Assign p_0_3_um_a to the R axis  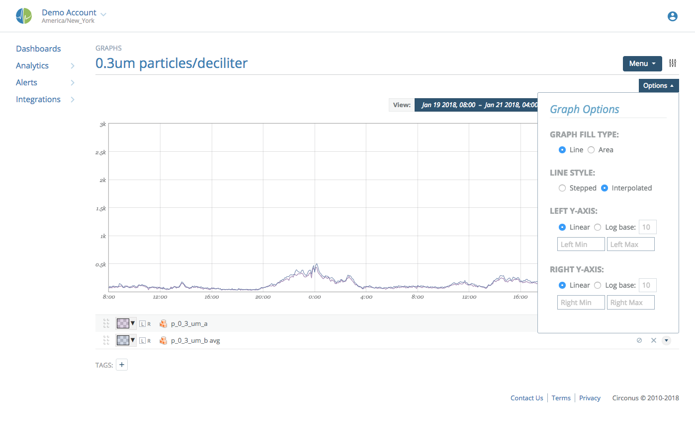click(148, 323)
